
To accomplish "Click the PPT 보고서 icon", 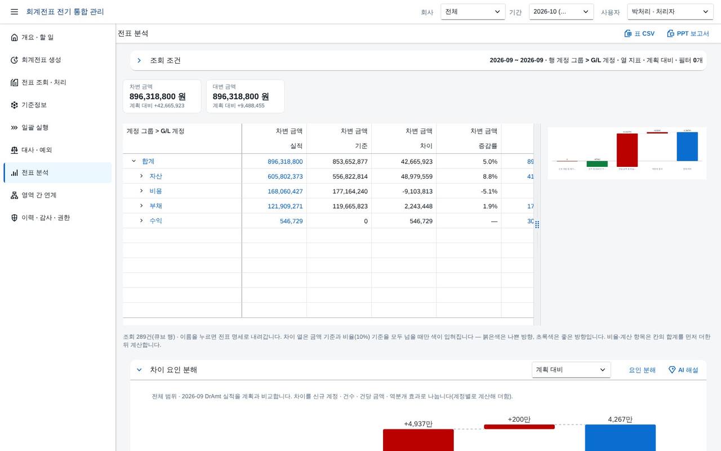I will pyautogui.click(x=671, y=34).
